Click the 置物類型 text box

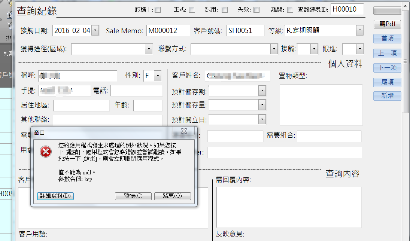321,105
